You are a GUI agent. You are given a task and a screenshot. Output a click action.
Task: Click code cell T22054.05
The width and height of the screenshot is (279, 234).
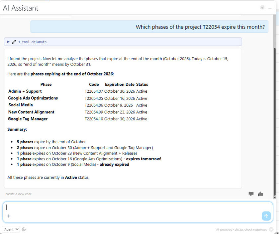click(x=94, y=98)
